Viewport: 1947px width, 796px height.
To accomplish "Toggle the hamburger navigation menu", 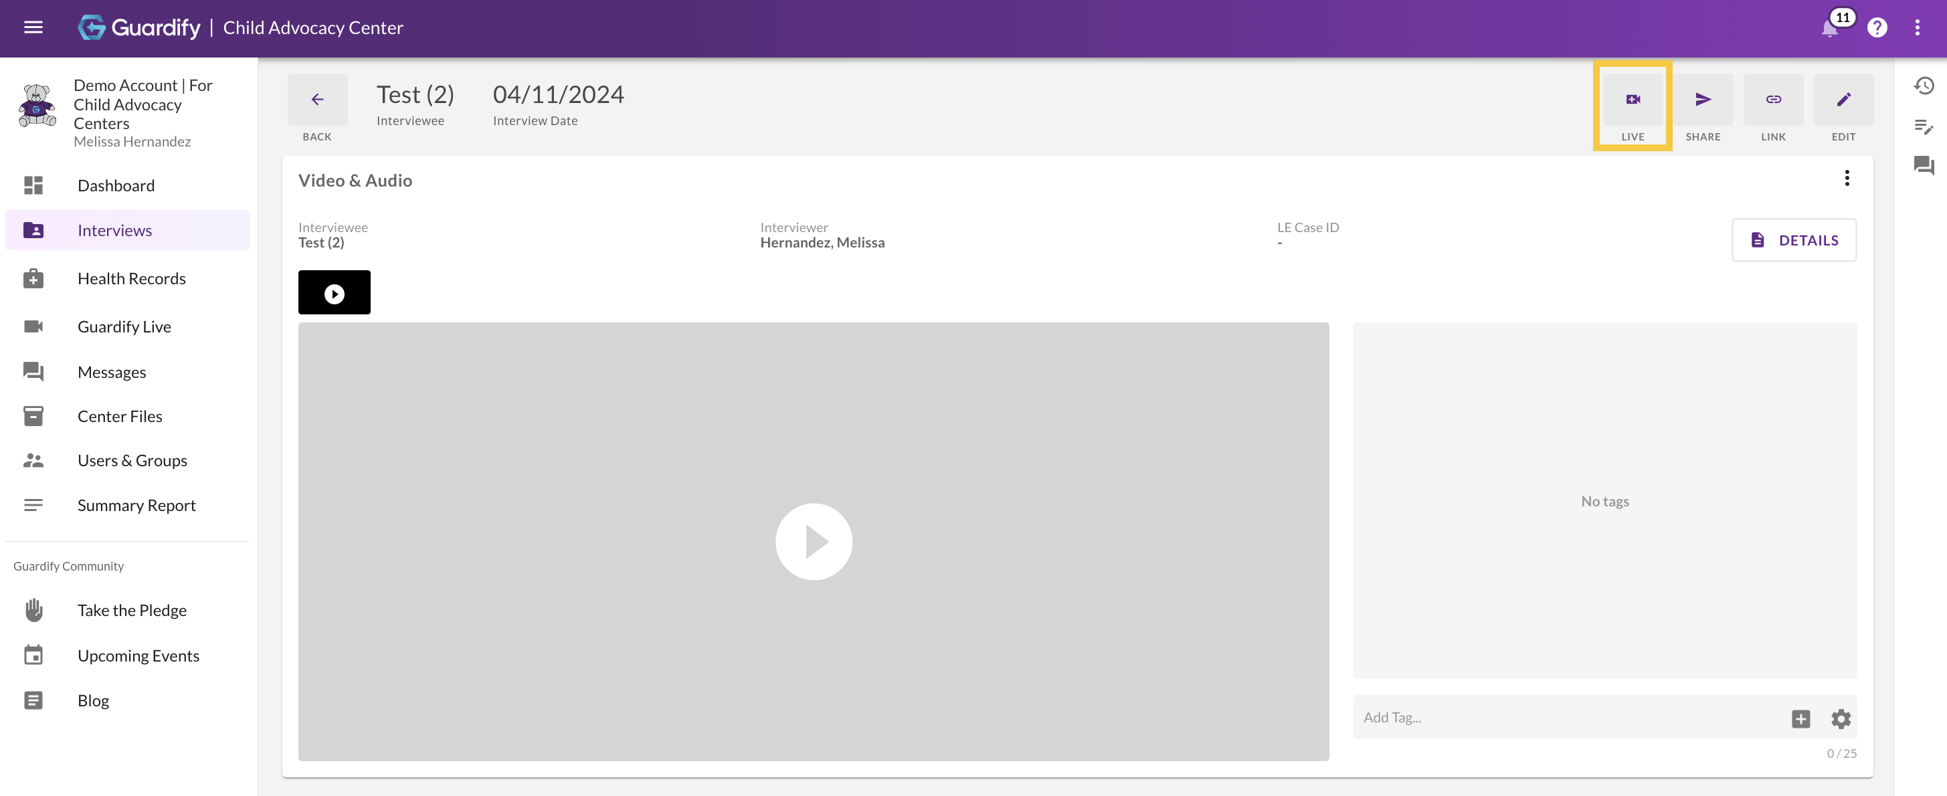I will (x=33, y=28).
